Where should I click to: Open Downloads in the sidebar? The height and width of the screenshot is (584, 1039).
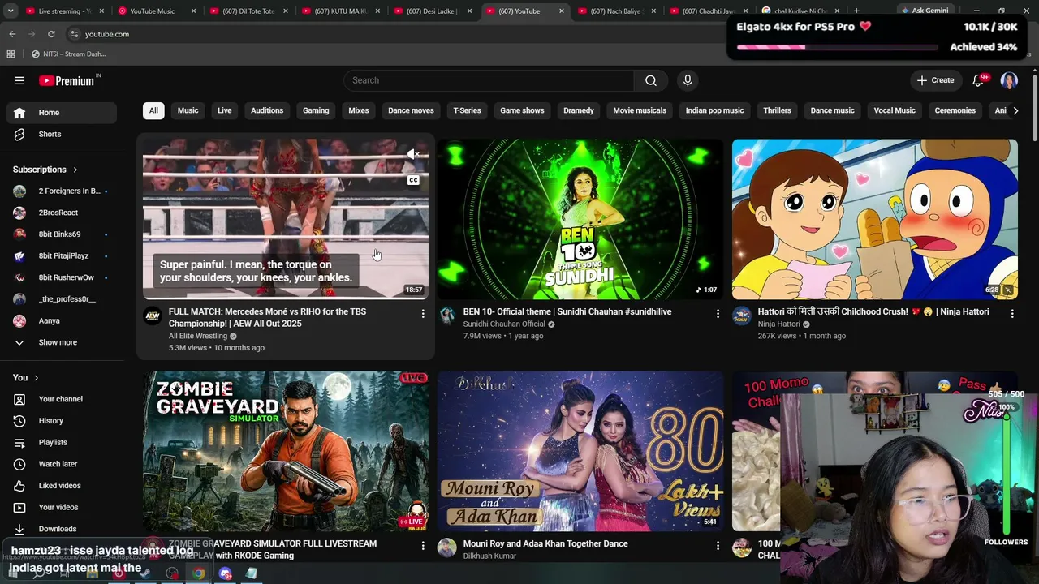tap(62, 529)
